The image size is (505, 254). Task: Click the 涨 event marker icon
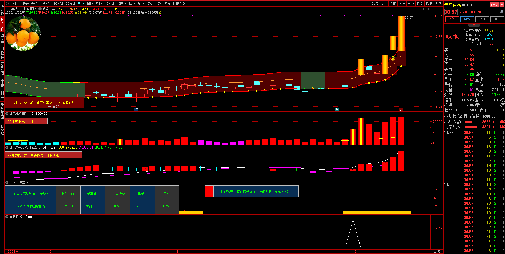click(x=401, y=109)
